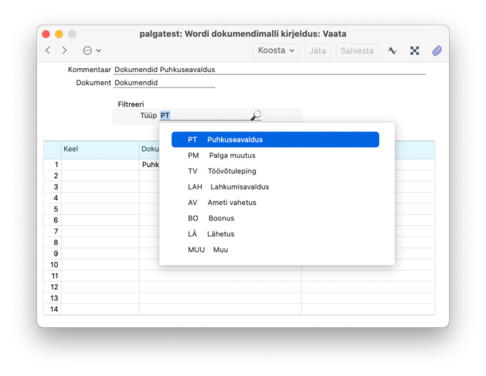Select row number 7

click(x=53, y=231)
